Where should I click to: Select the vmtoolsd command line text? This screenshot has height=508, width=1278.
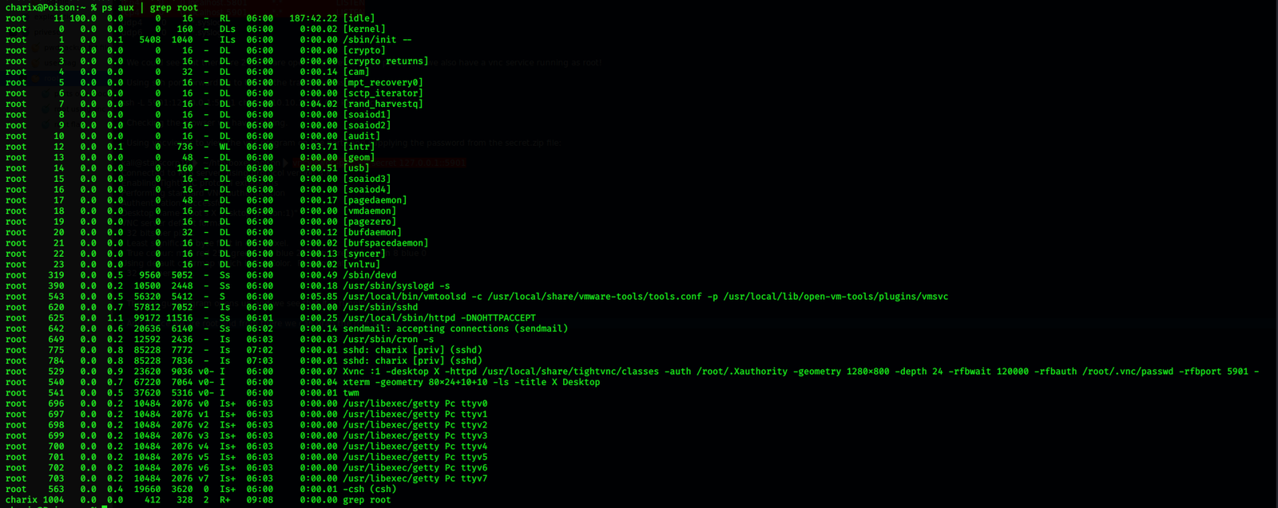point(645,297)
